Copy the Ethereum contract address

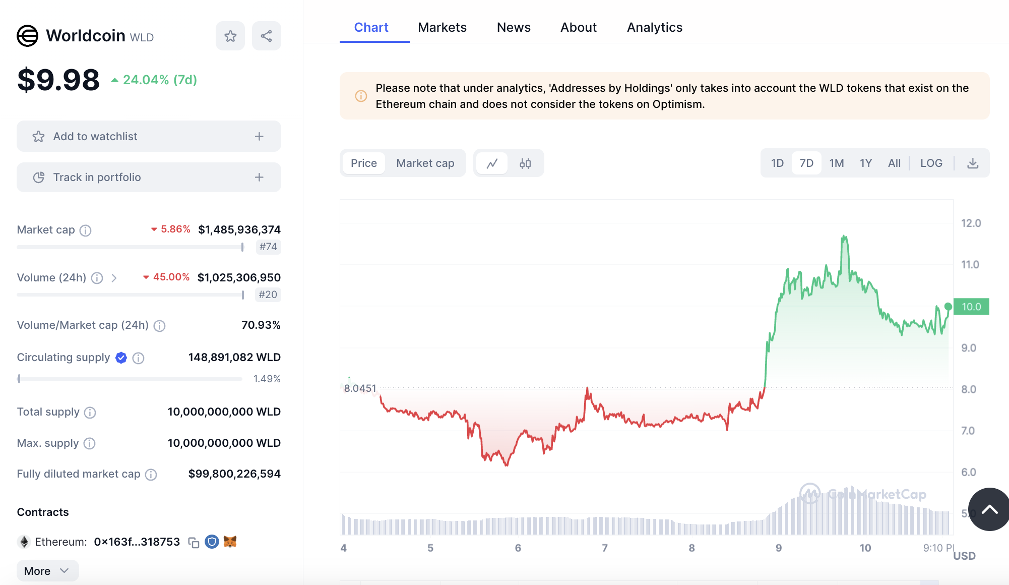194,542
